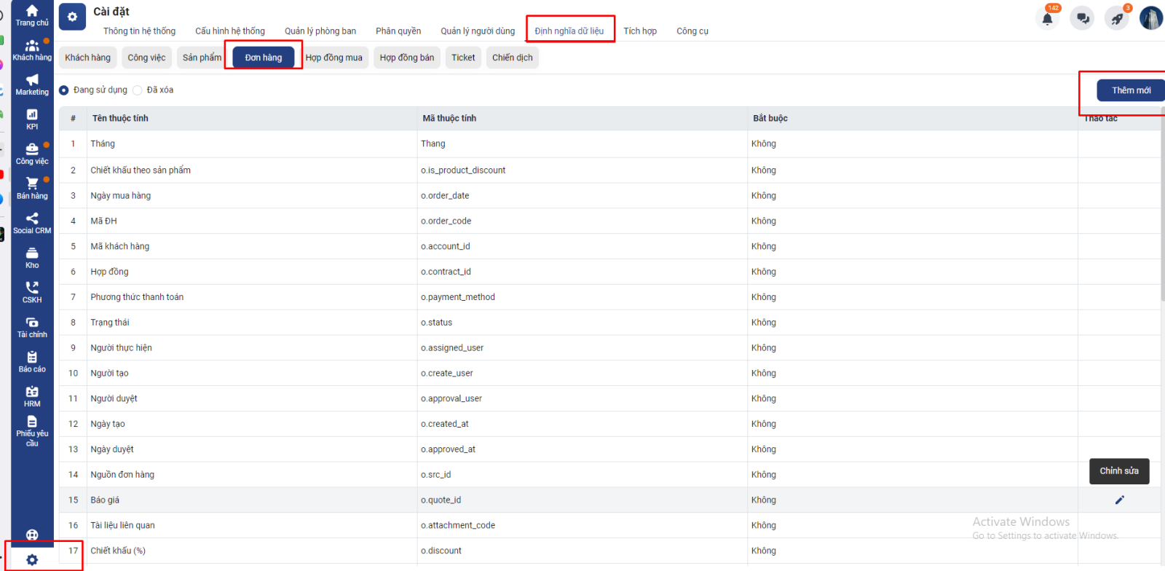Select the Đang sử dụng radio button
Screen dimensions: 1165x571
tap(64, 90)
